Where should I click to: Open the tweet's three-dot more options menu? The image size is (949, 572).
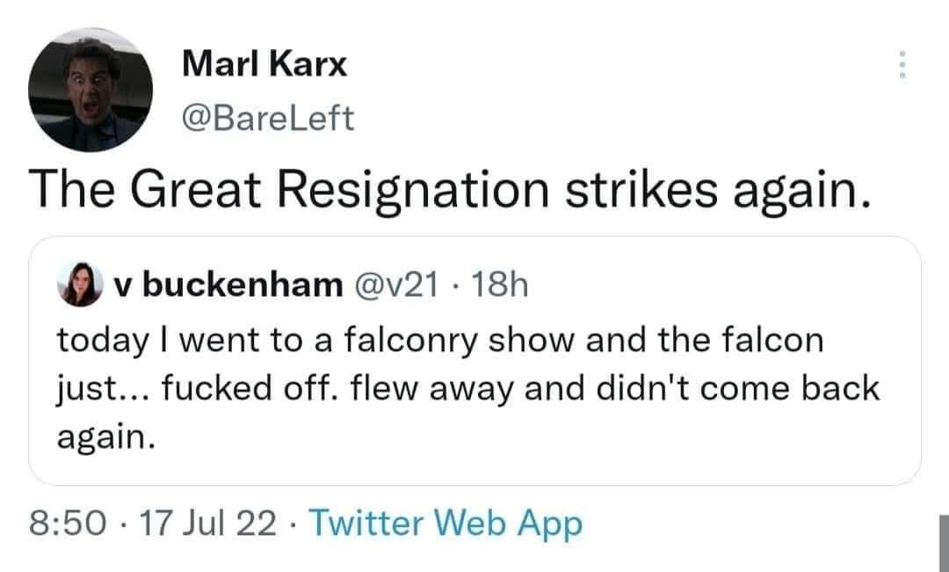(x=899, y=63)
